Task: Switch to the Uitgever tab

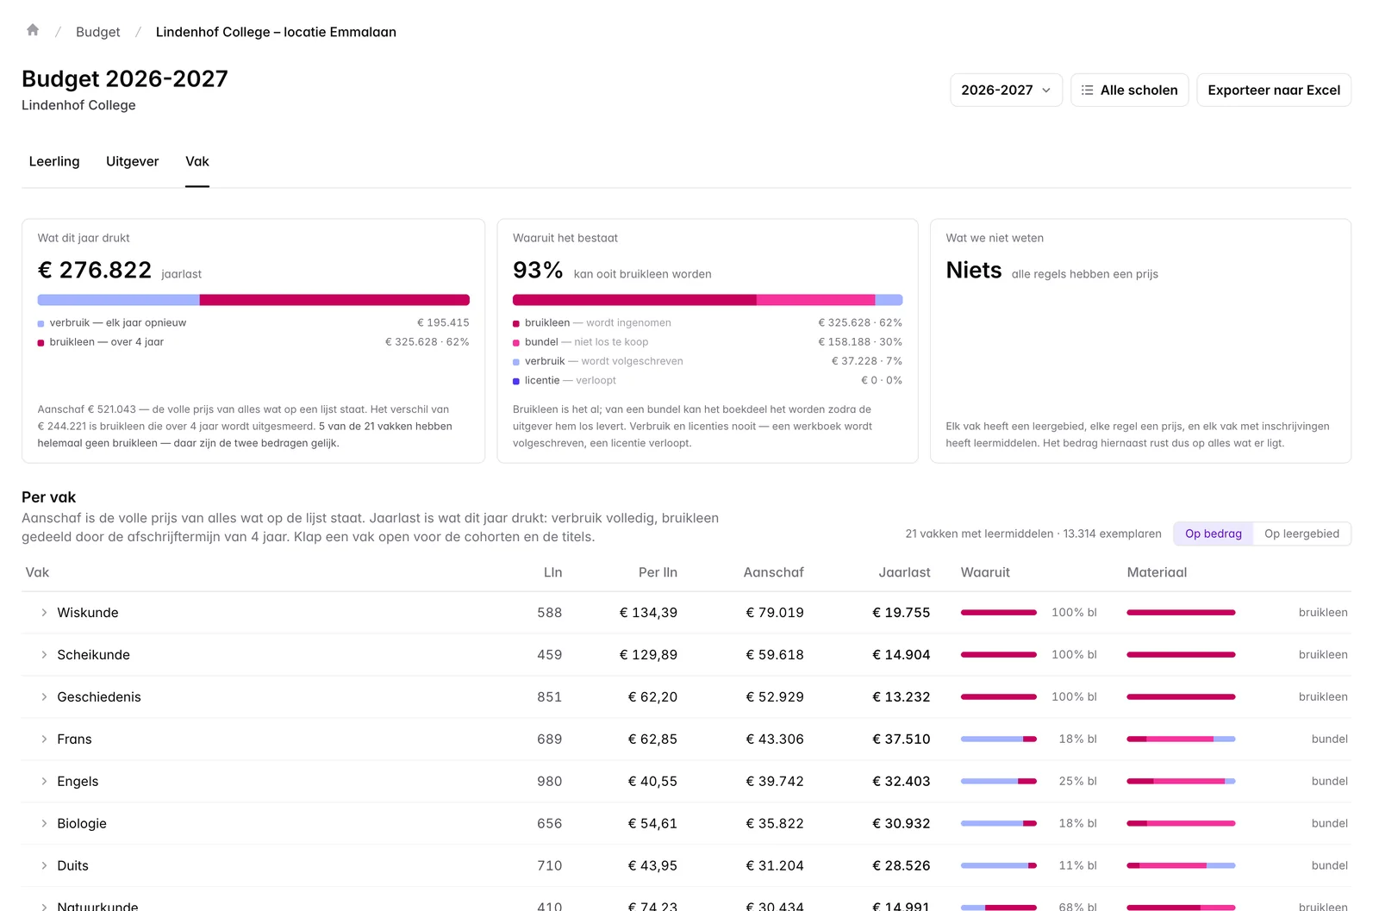Action: [x=132, y=161]
